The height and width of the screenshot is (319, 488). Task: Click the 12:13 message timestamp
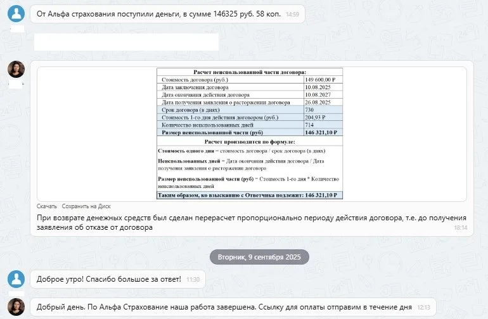(423, 308)
